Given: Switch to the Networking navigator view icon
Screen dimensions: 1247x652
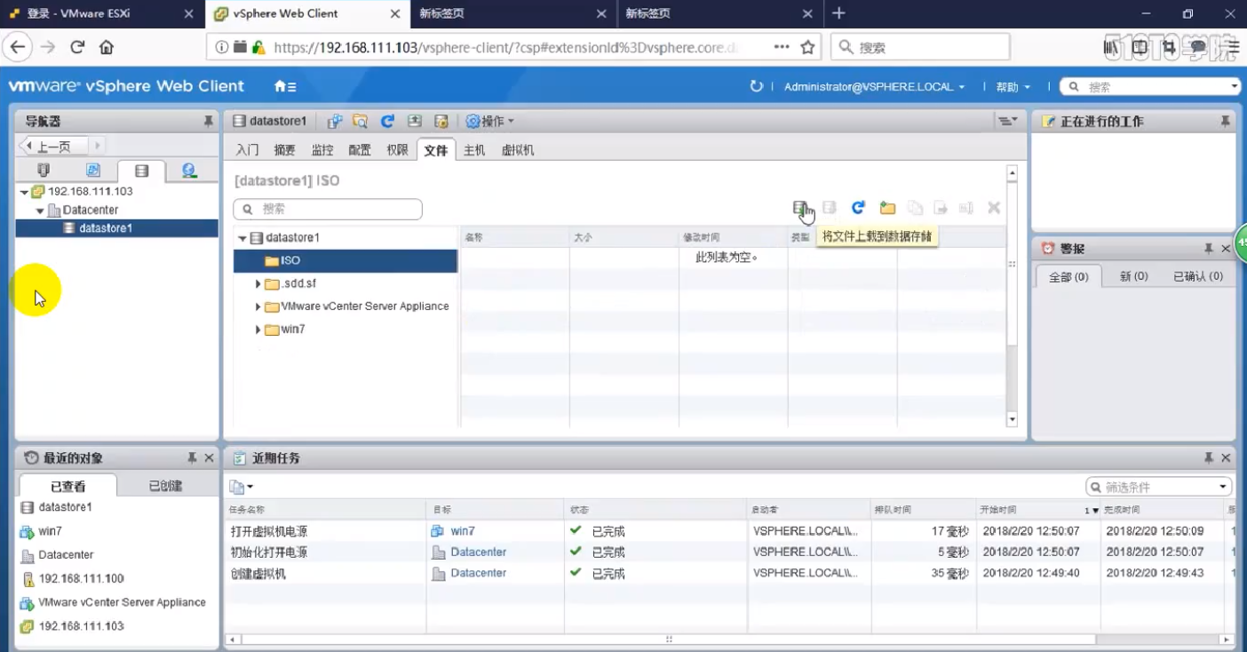Looking at the screenshot, I should (x=188, y=171).
